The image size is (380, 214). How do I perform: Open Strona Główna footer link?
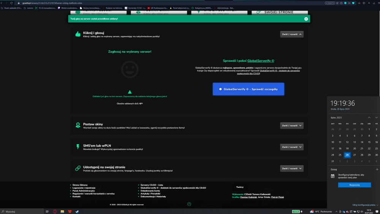click(x=80, y=185)
